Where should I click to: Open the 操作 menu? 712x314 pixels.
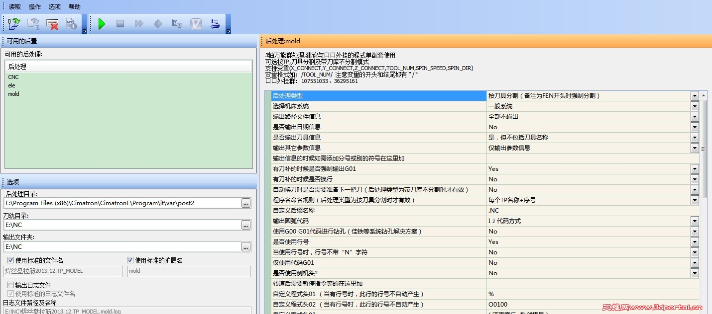tap(35, 7)
